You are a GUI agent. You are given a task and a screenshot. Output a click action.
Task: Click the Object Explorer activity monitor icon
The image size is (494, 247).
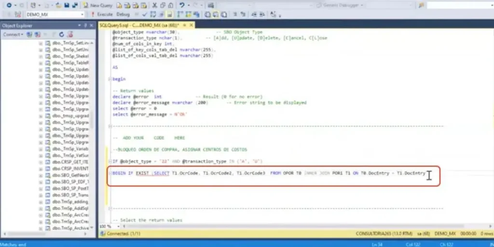pos(70,34)
